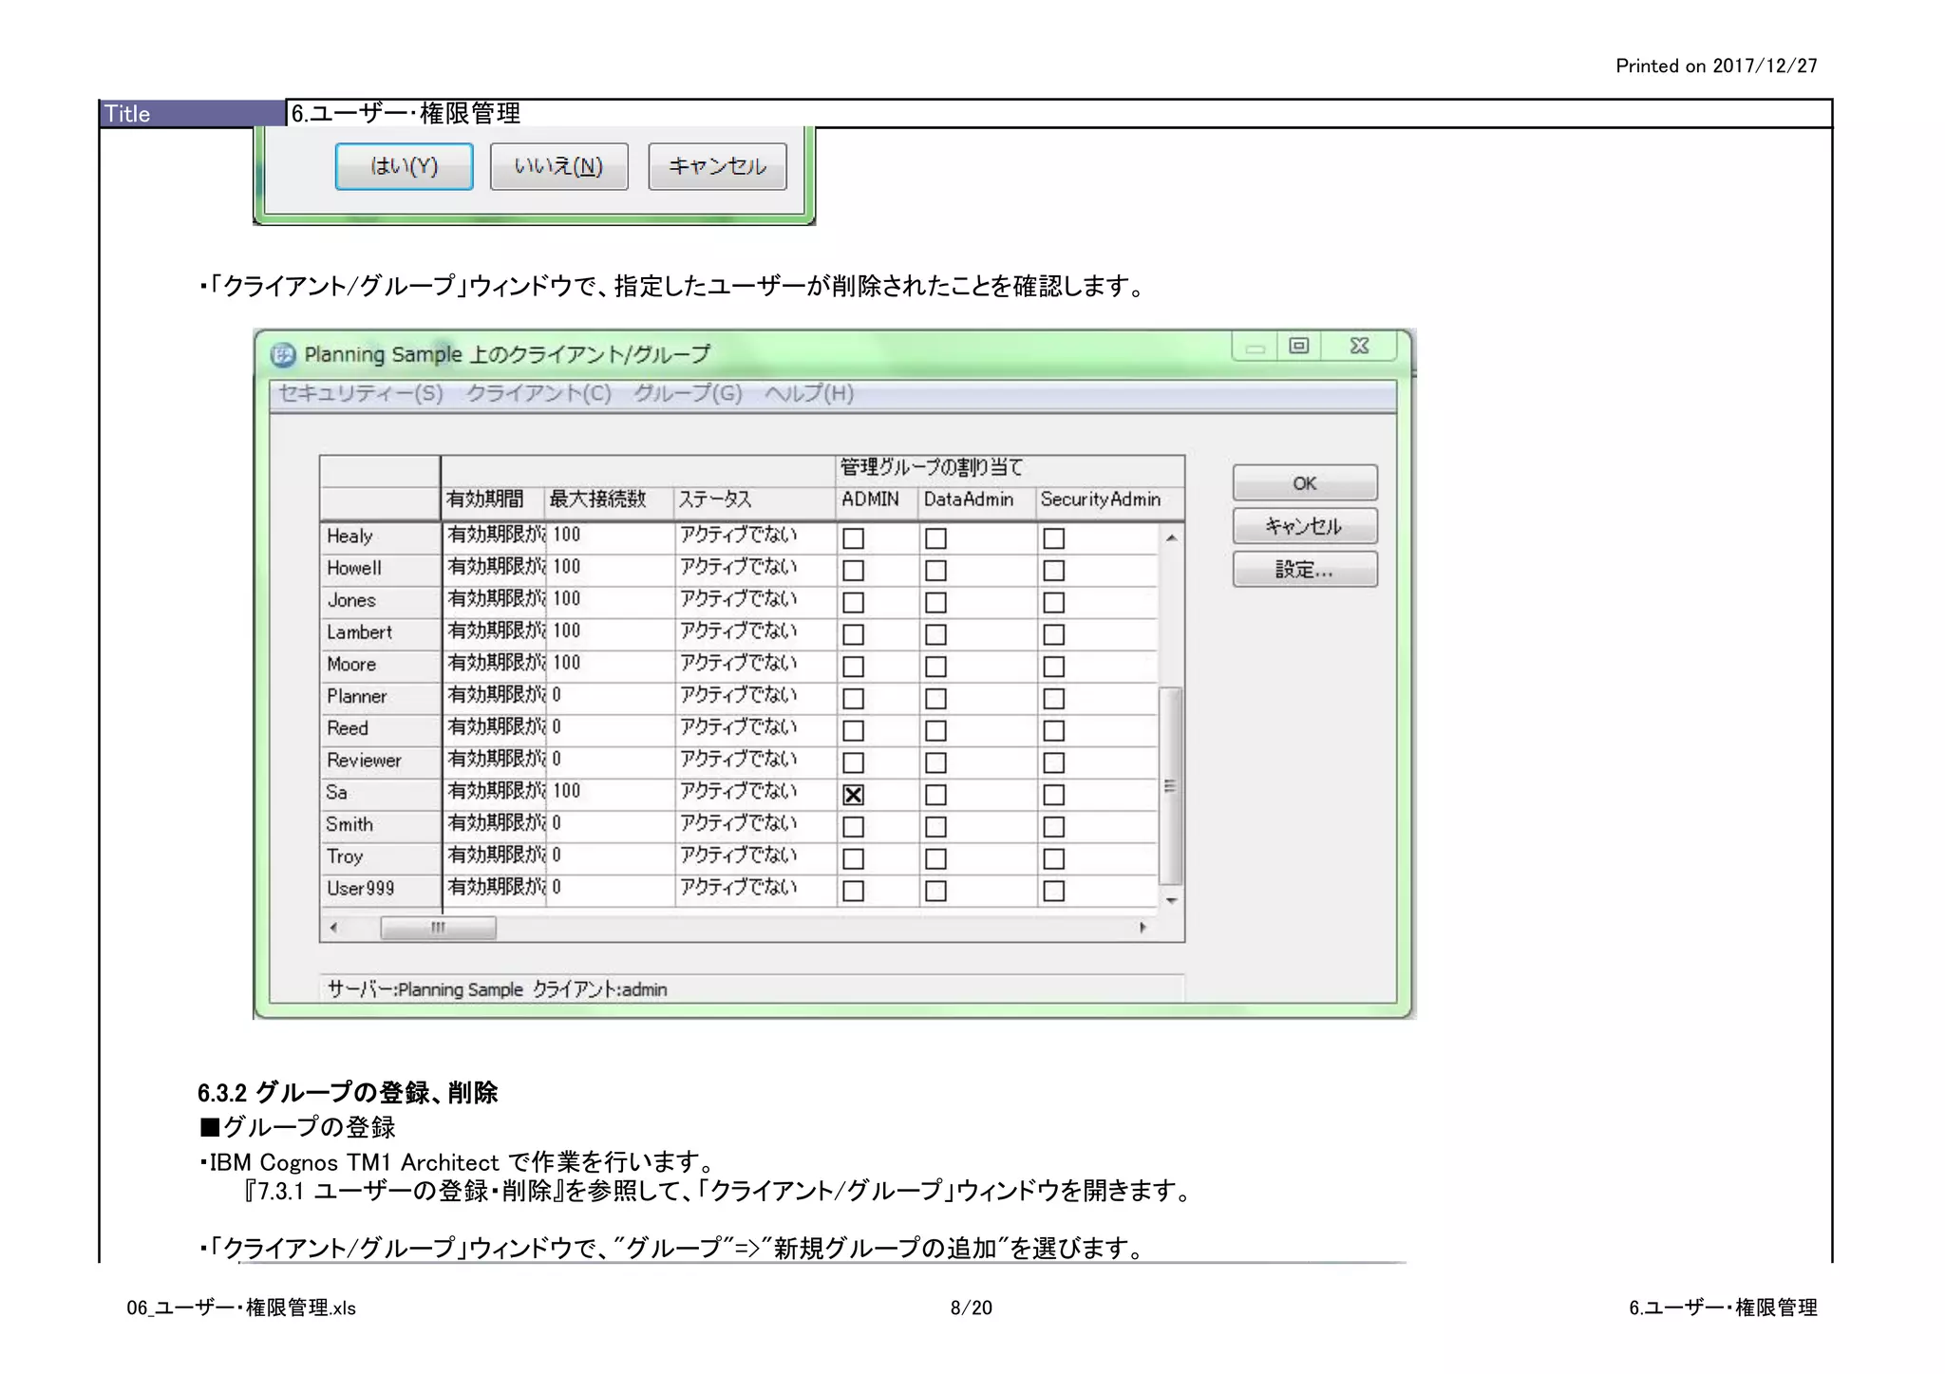Viewport: 1945px width, 1374px height.
Task: Click the horizontal scroll left arrow
Action: click(x=333, y=927)
